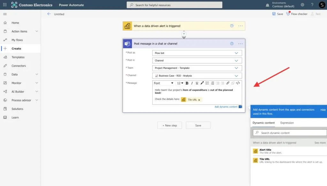Open the help question mark in header
This screenshot has width=327, height=186.
click(312, 5)
